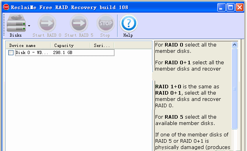
Task: Maximize the ReclaiMe window
Action: point(230,7)
